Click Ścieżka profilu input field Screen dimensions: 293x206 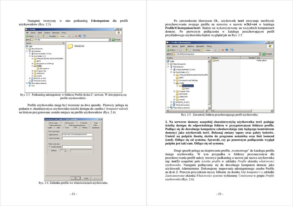pyautogui.click(x=77, y=134)
